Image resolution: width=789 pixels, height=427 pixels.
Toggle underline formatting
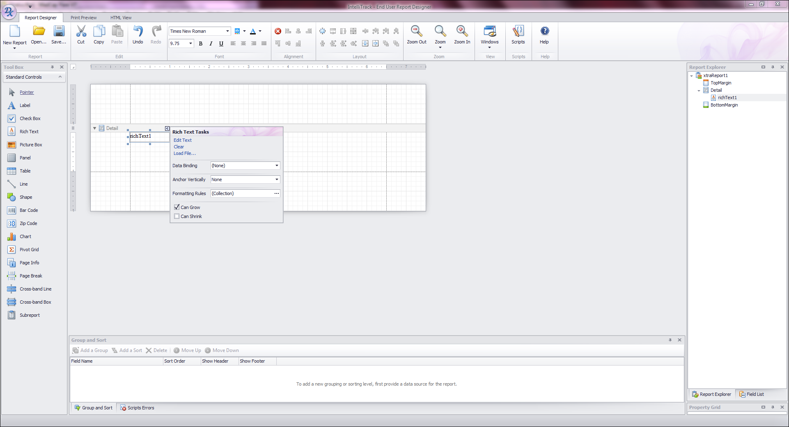[x=221, y=43]
